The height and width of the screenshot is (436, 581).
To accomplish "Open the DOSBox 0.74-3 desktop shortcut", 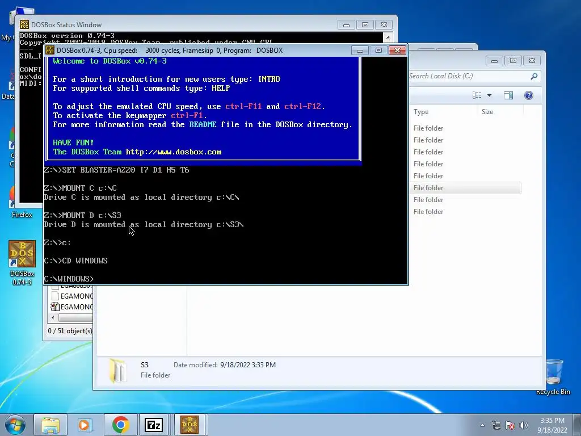I will pyautogui.click(x=22, y=262).
